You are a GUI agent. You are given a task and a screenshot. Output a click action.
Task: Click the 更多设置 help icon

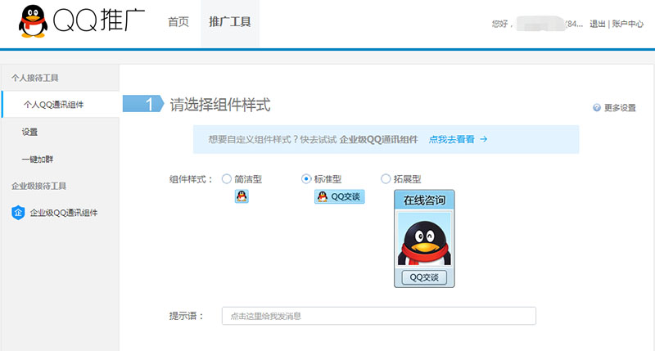pyautogui.click(x=596, y=108)
